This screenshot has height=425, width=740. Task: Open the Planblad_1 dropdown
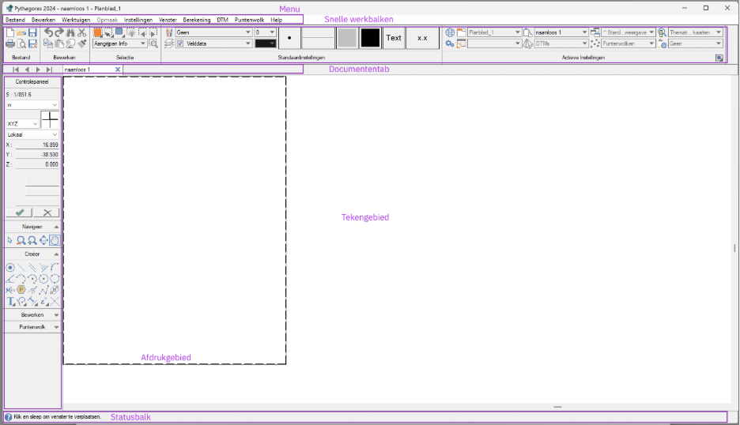pyautogui.click(x=494, y=32)
